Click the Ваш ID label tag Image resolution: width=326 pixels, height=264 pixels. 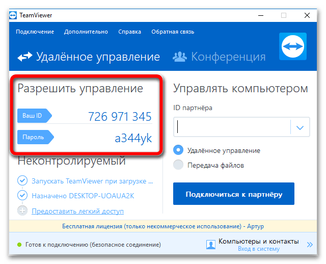point(34,116)
